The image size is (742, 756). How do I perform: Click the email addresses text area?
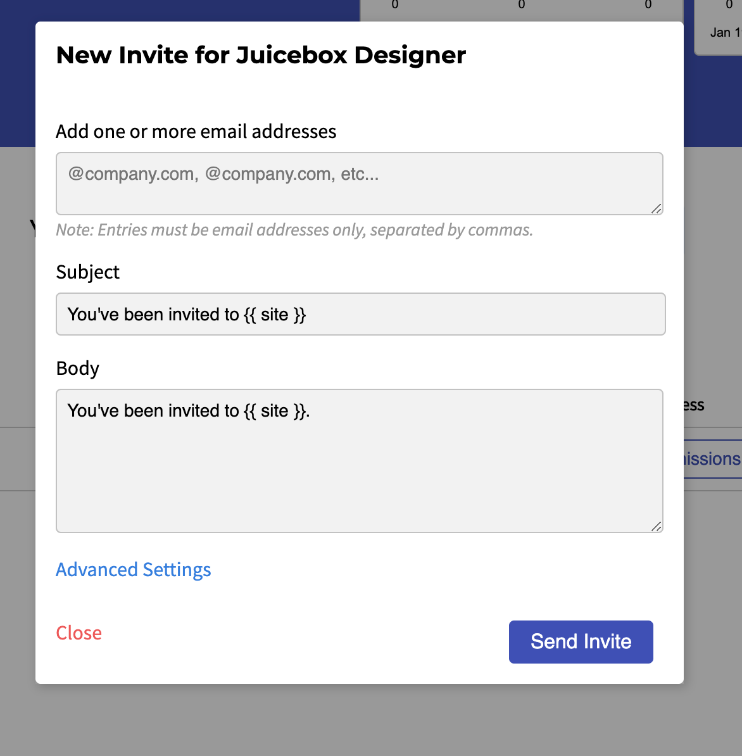(359, 184)
